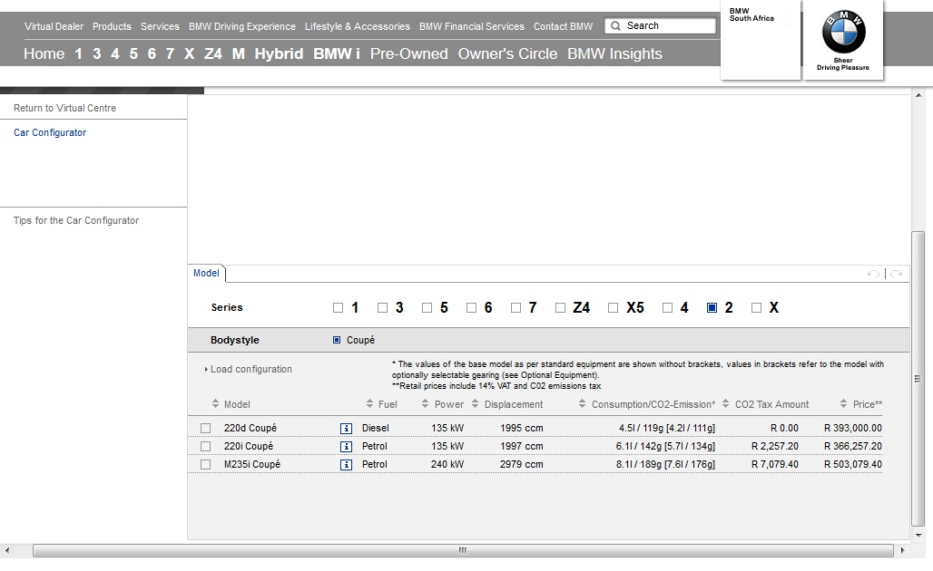Tick the M235i Coupé model checkbox
Image resolution: width=933 pixels, height=571 pixels.
click(x=205, y=464)
